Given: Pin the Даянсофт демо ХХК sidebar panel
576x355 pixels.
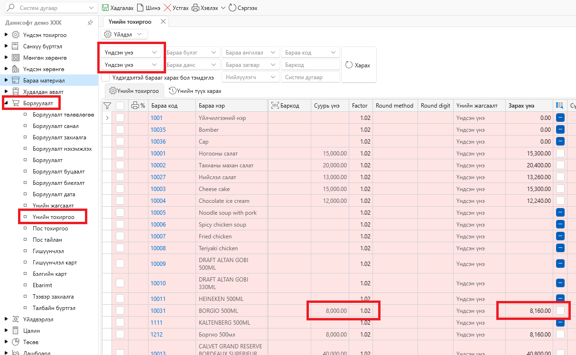Looking at the screenshot, I should (90, 23).
